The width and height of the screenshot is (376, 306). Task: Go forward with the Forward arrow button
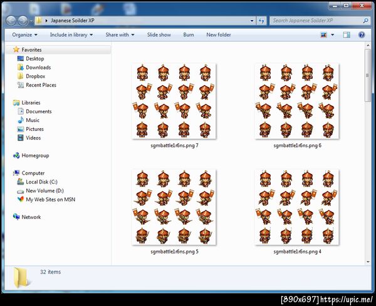coord(23,21)
